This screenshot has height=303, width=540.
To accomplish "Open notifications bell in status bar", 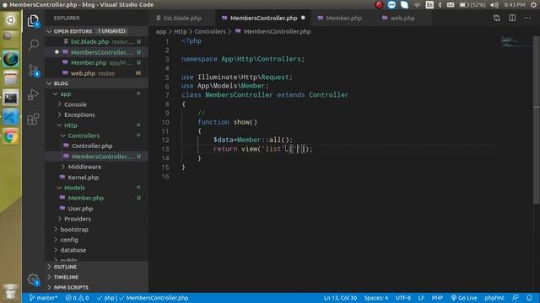I will coord(529,298).
